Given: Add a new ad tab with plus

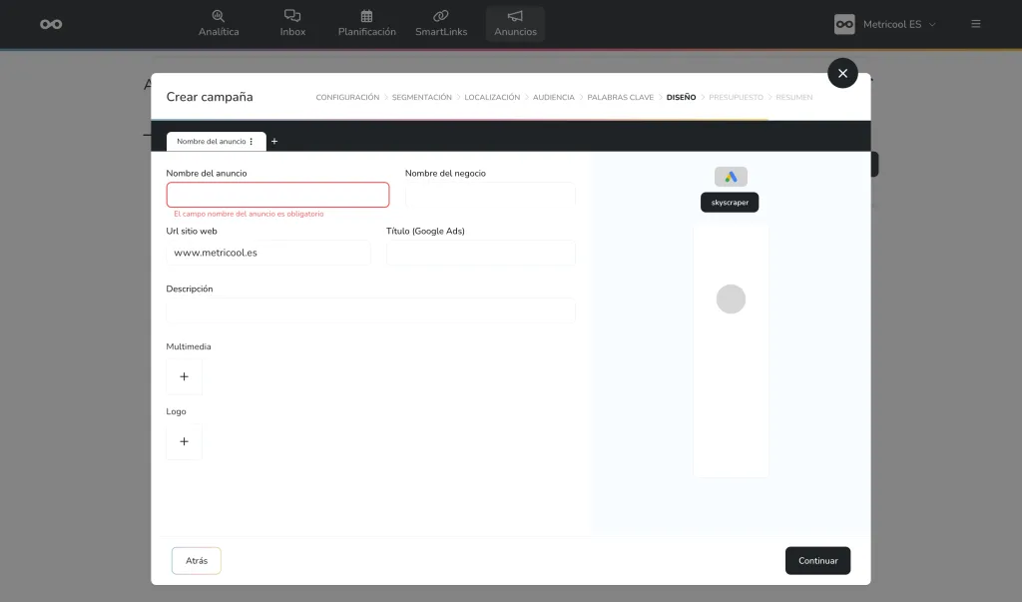Looking at the screenshot, I should pyautogui.click(x=274, y=142).
